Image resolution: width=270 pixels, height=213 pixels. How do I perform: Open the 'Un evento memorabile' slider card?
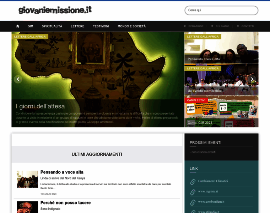coord(221,80)
